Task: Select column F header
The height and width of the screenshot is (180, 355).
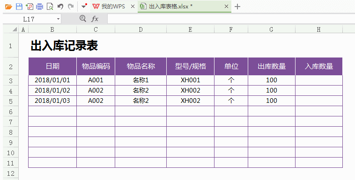Action: [231, 29]
